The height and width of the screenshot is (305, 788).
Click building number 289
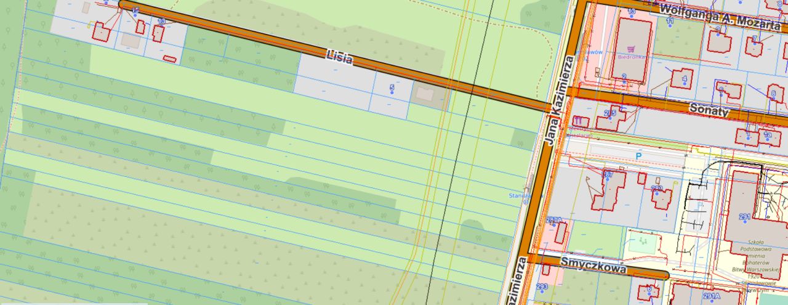click(656, 189)
